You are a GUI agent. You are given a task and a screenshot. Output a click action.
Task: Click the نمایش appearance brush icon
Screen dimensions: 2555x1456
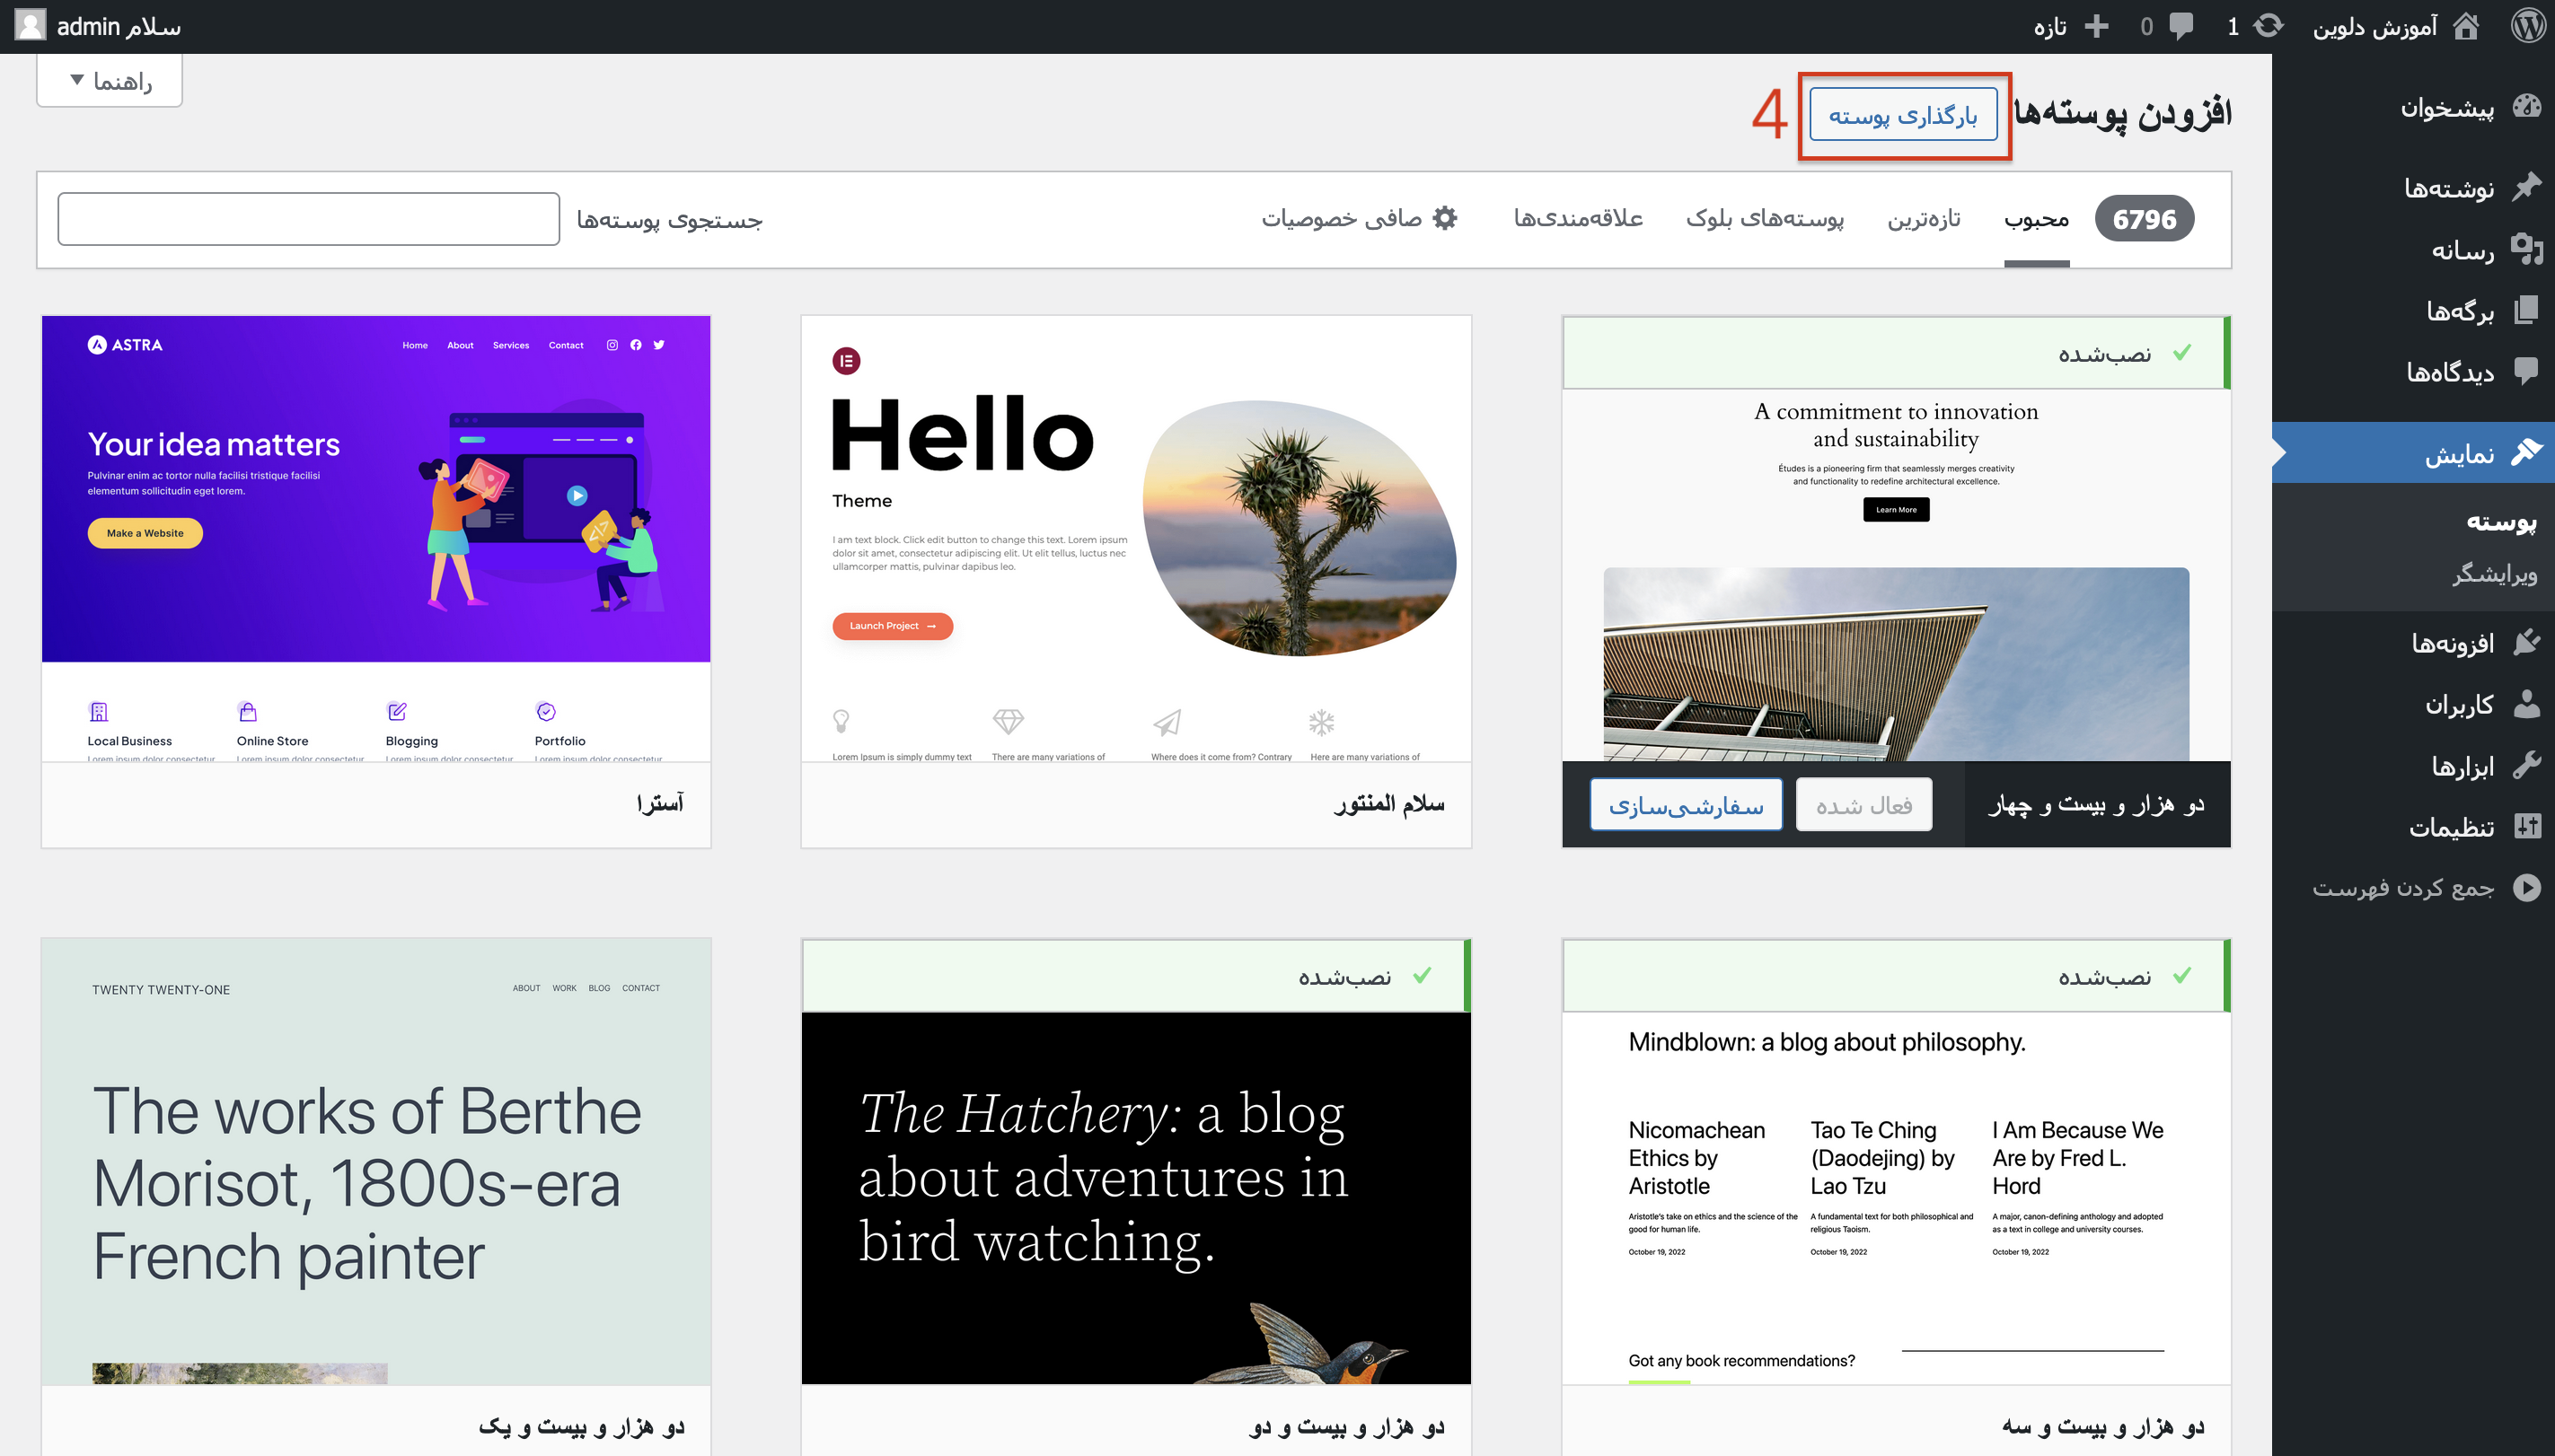tap(2527, 453)
